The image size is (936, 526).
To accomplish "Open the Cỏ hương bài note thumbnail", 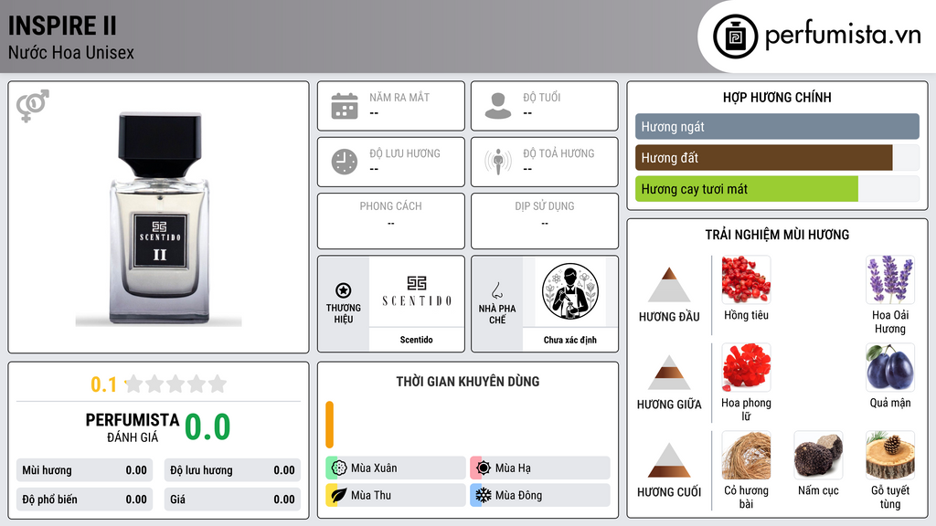I will pyautogui.click(x=746, y=455).
